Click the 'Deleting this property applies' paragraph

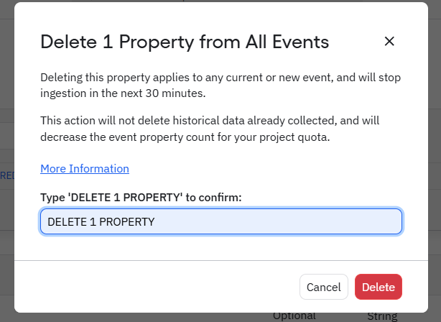[220, 85]
